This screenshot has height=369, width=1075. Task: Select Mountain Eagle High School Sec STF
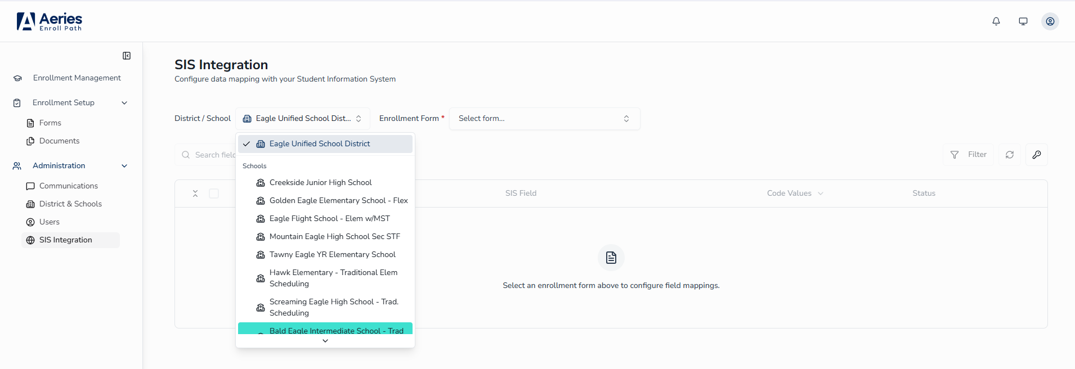tap(325, 237)
